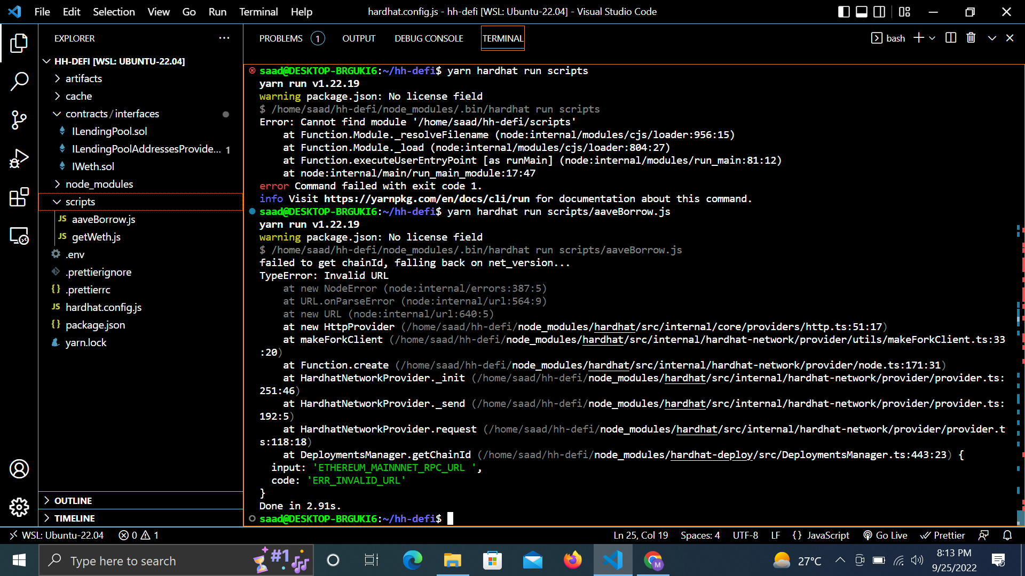Toggle the bottom panel layout icon
1025x576 pixels.
pyautogui.click(x=861, y=12)
